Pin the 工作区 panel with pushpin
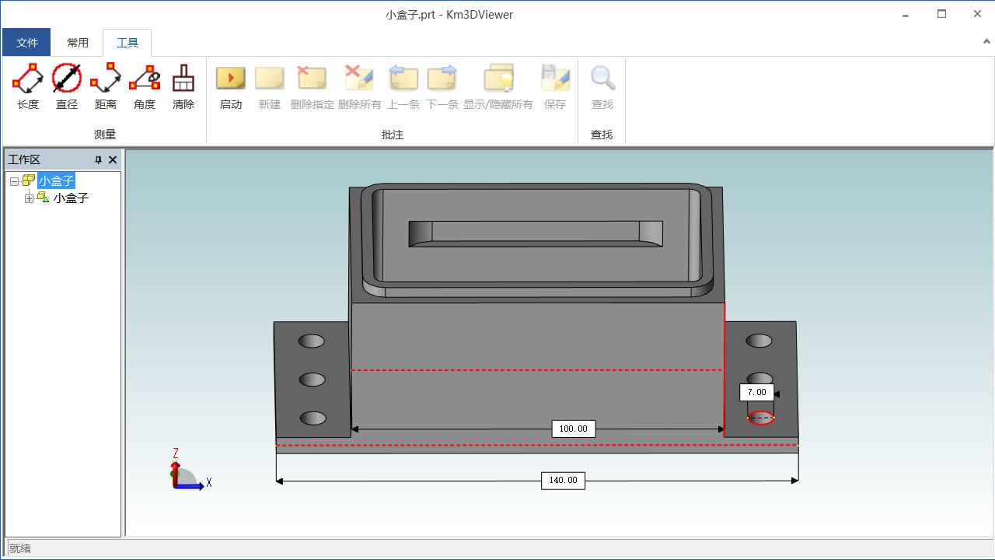995x560 pixels. point(98,159)
